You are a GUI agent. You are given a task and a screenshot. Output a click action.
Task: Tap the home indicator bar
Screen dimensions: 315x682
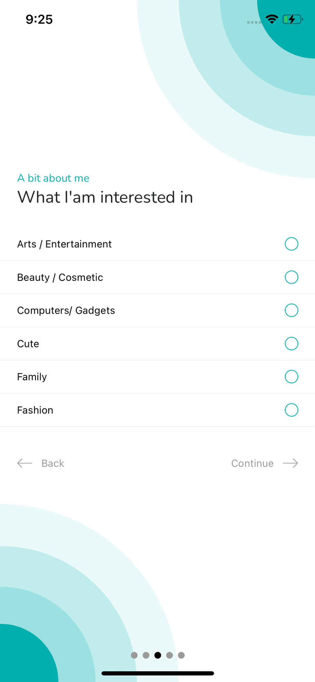[157, 673]
